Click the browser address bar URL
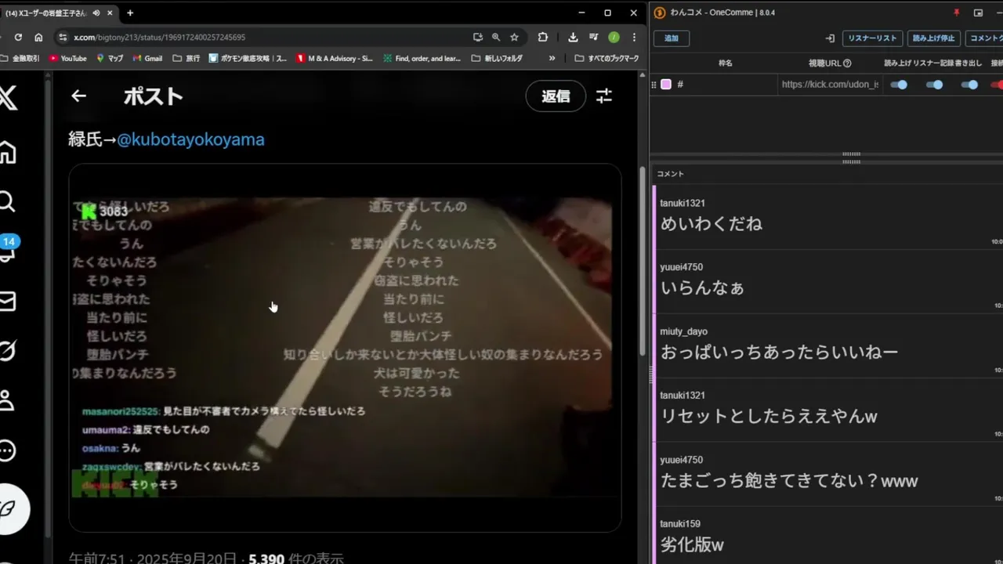The image size is (1003, 564). click(159, 37)
